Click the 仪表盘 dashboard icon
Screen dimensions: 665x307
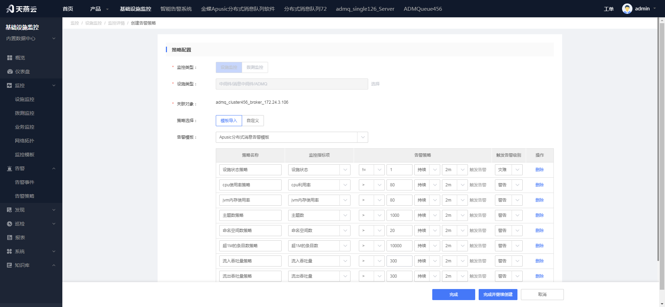pos(10,72)
